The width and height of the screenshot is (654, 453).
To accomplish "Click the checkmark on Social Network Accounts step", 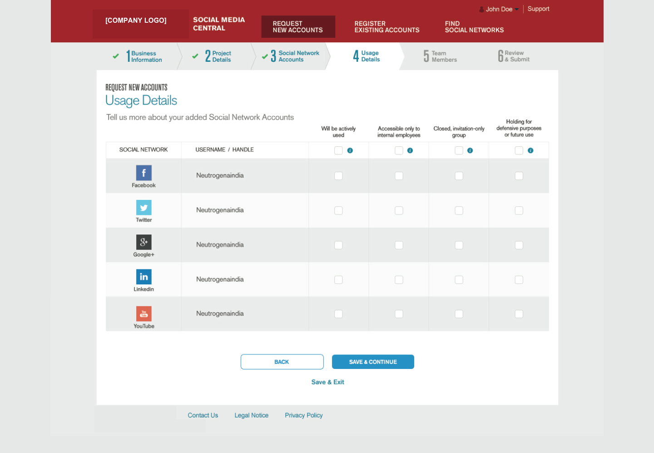I will (x=265, y=56).
